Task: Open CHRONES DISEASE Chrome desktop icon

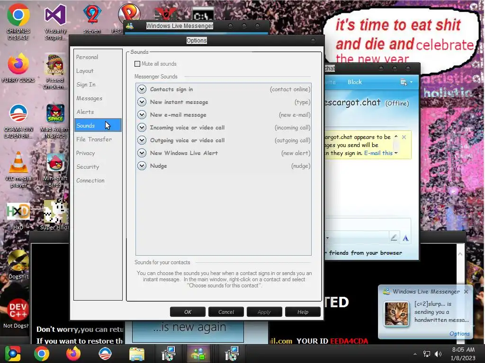Action: click(18, 22)
